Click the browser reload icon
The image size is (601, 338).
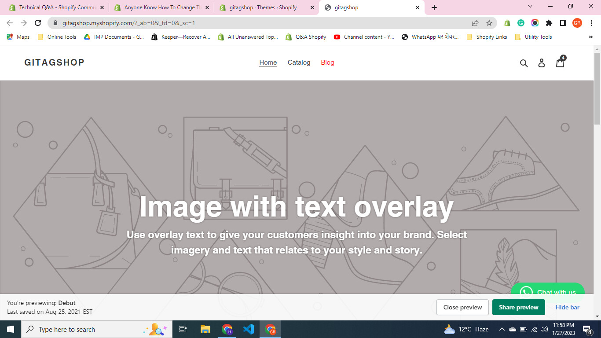(38, 23)
